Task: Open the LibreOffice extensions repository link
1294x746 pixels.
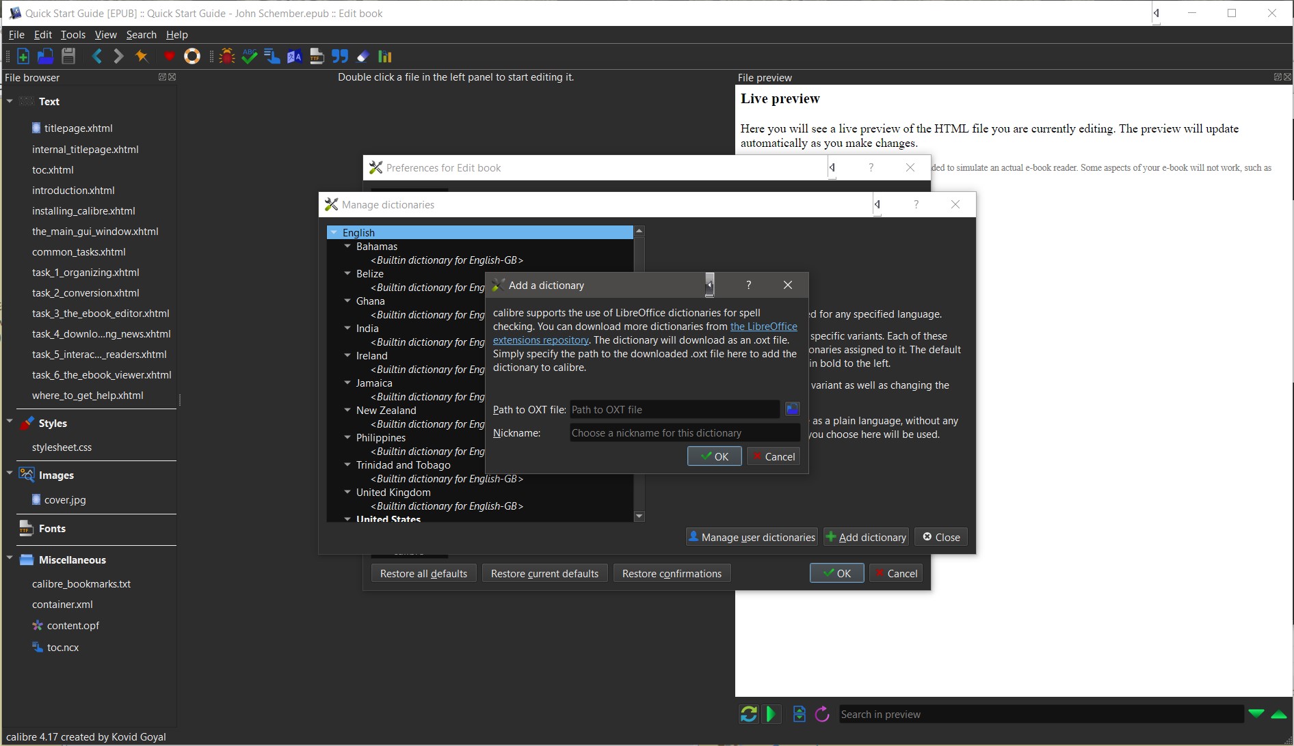Action: (x=645, y=333)
